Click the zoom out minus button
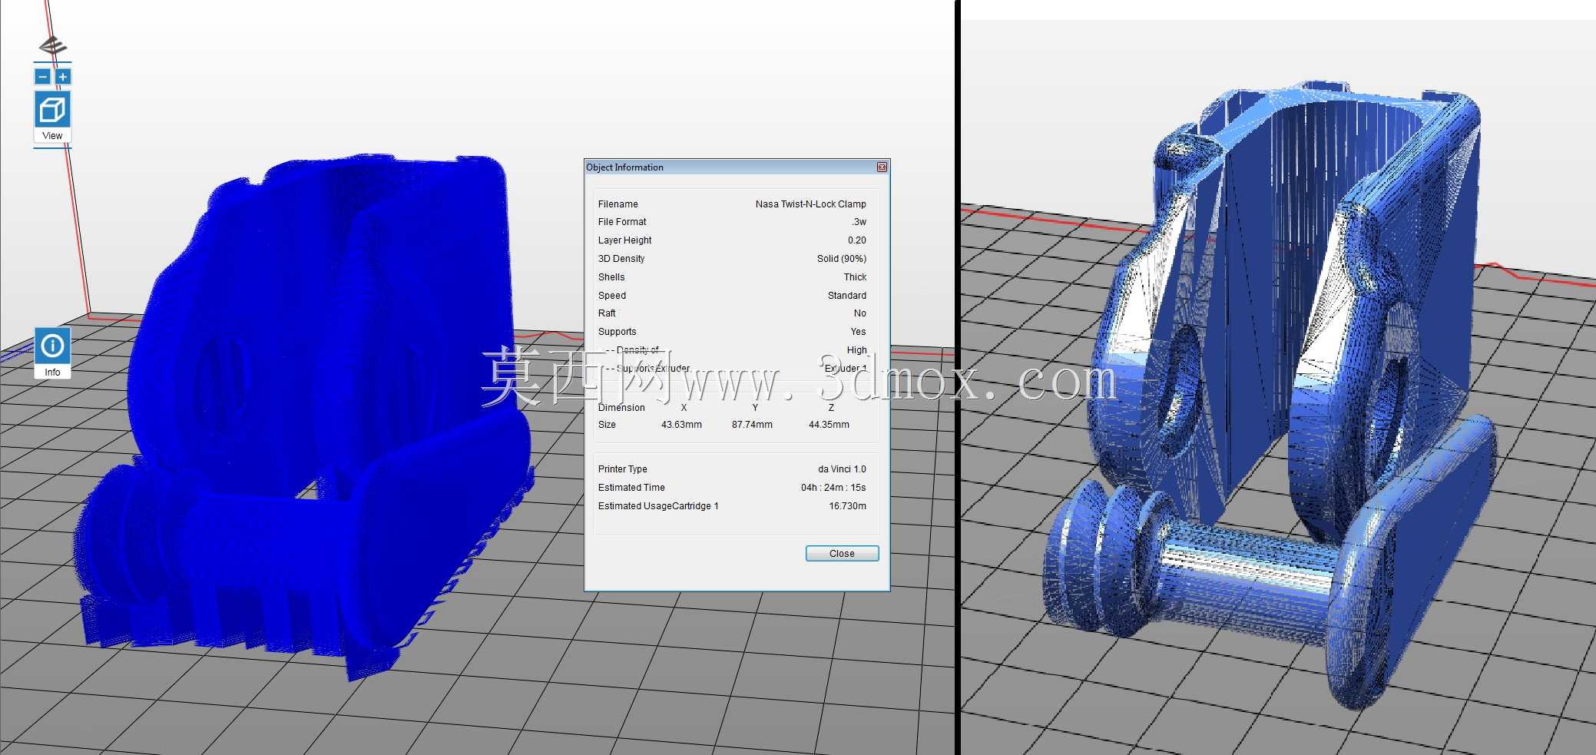 point(43,77)
